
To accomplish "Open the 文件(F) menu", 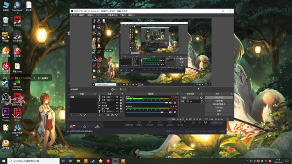I will pyautogui.click(x=74, y=15).
